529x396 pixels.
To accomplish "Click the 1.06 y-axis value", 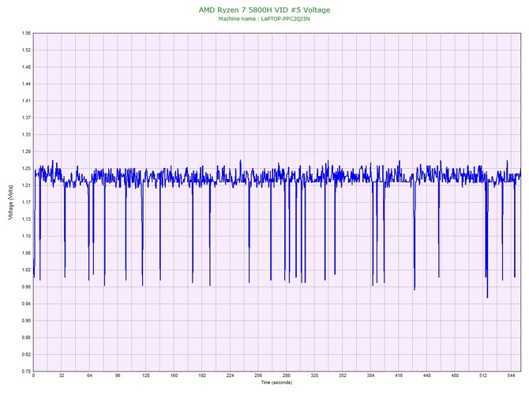I will click(26, 252).
